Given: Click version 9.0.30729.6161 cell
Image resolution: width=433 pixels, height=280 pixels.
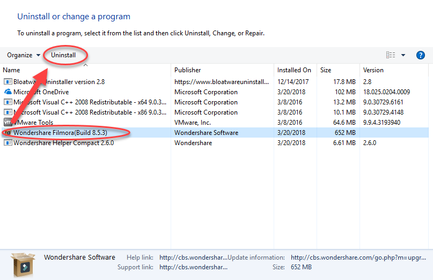Looking at the screenshot, I should tap(383, 102).
